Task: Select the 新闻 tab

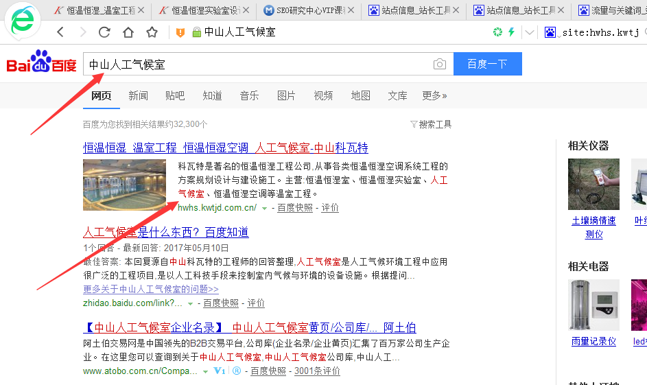Action: [x=138, y=95]
